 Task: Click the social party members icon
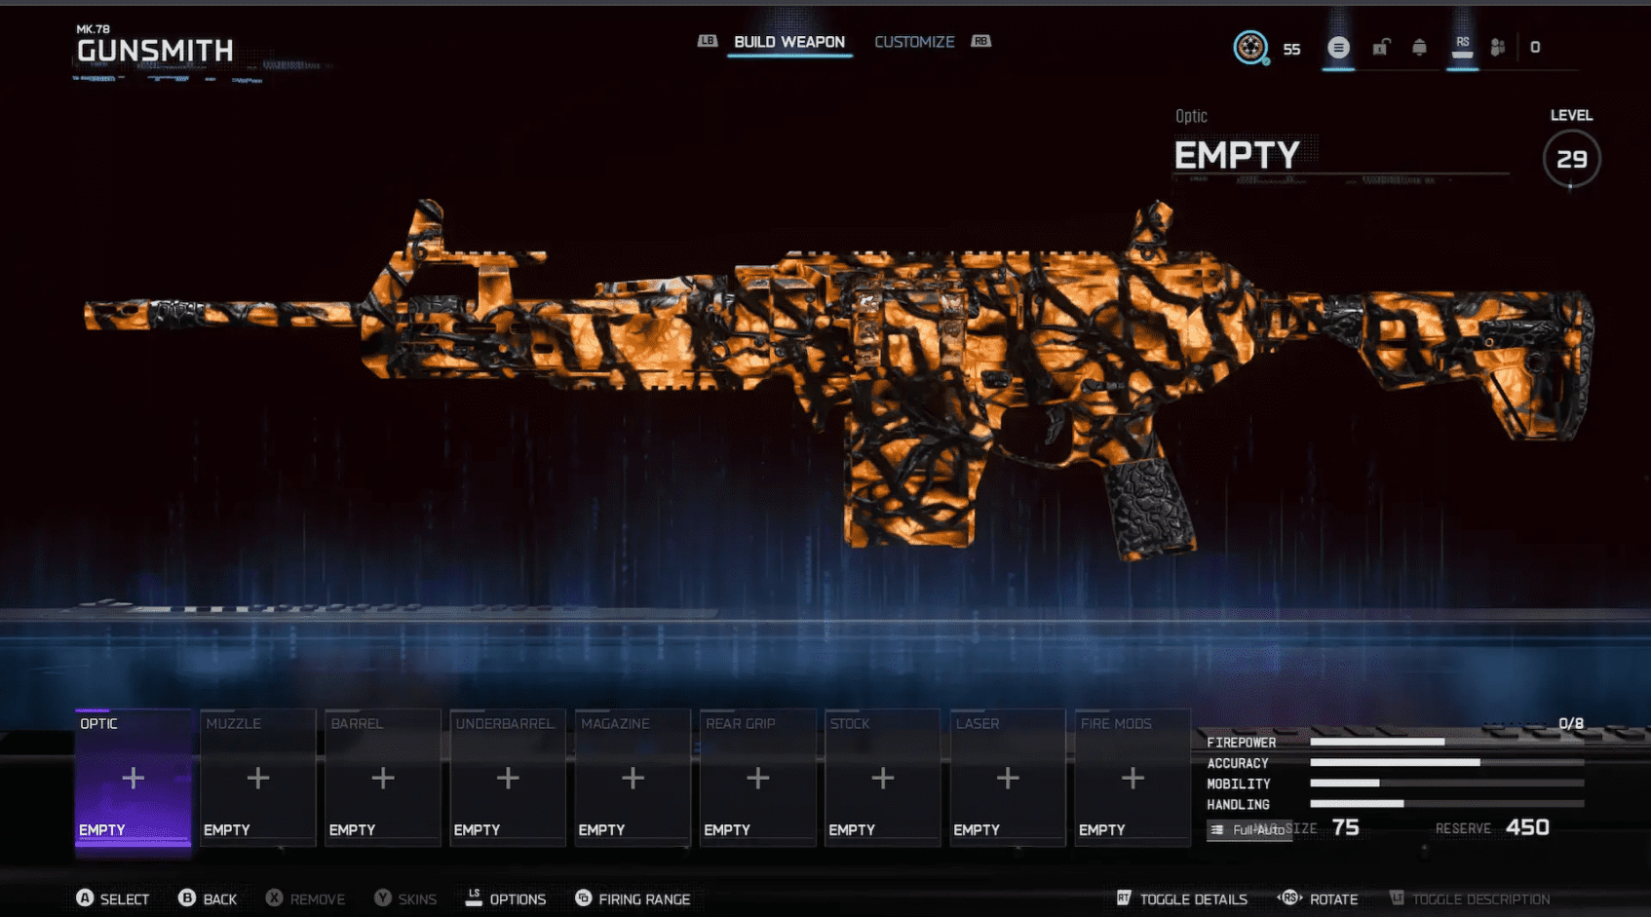[1498, 47]
